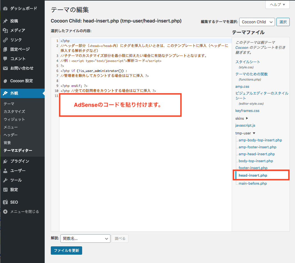Click the Dashboard gauge icon
The image size is (295, 263).
(x=5, y=9)
